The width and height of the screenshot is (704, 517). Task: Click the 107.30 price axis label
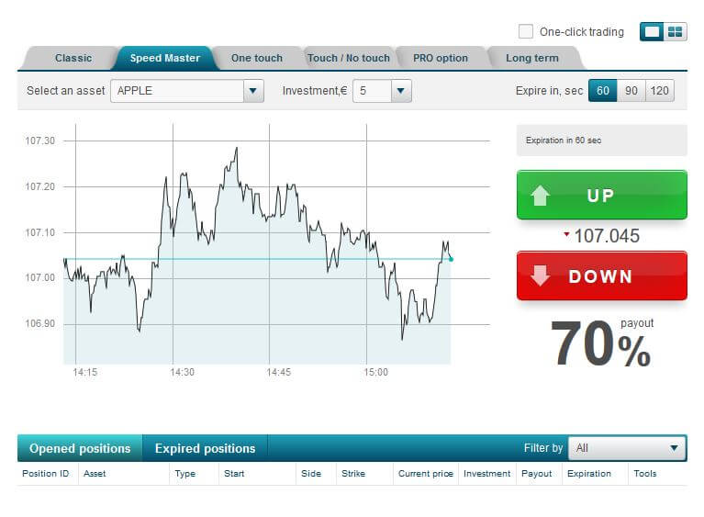(40, 140)
